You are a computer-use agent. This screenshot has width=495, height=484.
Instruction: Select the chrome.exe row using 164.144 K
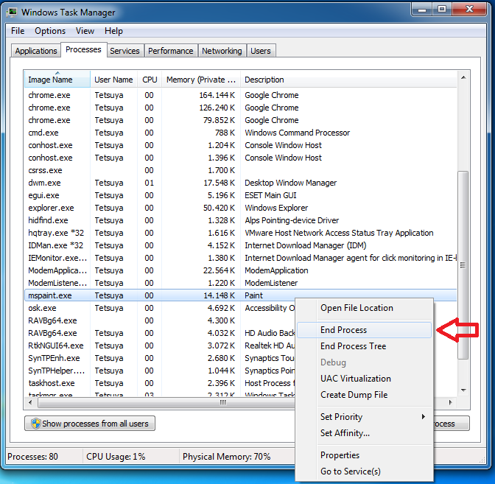click(x=241, y=95)
